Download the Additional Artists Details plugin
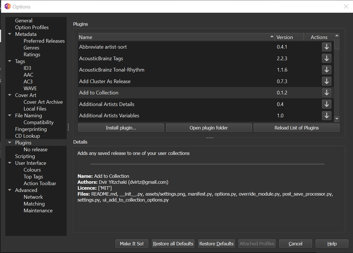Image resolution: width=353 pixels, height=253 pixels. coord(327,104)
